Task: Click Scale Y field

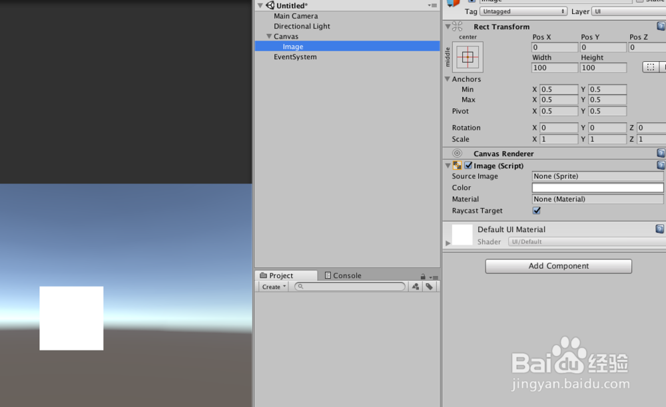Action: (x=607, y=139)
